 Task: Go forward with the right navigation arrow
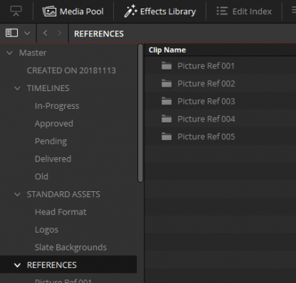pos(59,33)
